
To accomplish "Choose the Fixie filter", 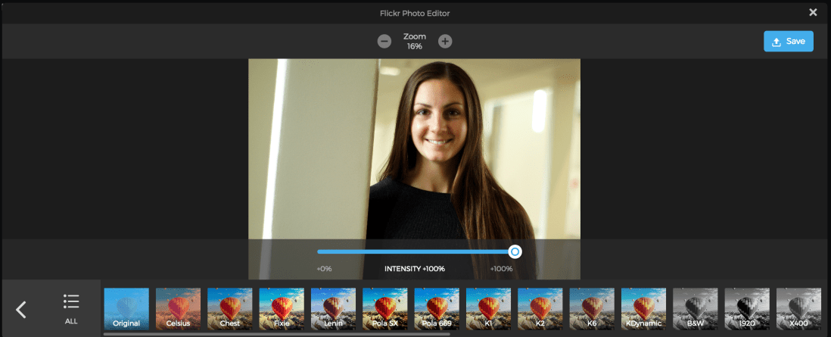I will click(x=282, y=309).
